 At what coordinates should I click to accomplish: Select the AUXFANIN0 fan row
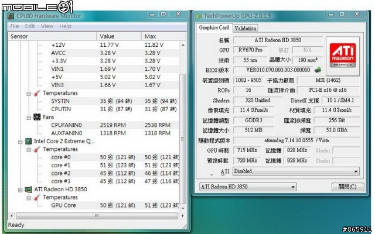click(114, 133)
